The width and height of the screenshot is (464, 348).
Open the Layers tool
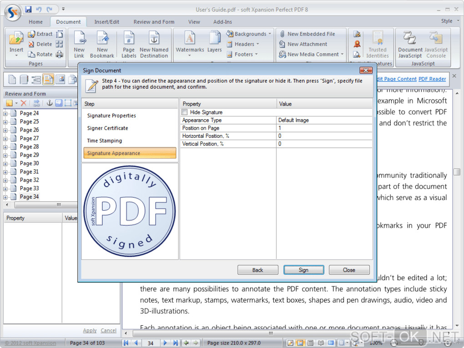[215, 41]
